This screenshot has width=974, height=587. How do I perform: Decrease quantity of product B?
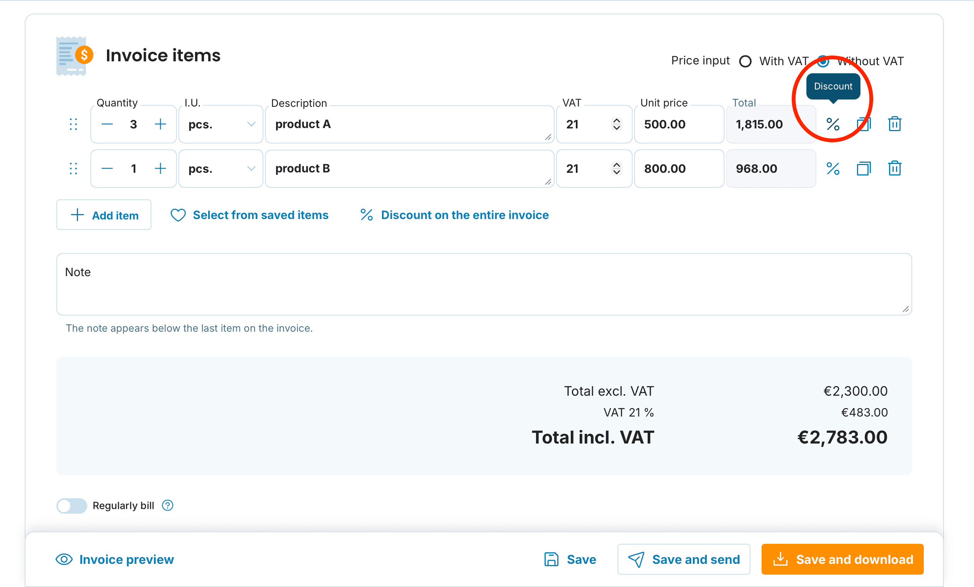coord(107,169)
